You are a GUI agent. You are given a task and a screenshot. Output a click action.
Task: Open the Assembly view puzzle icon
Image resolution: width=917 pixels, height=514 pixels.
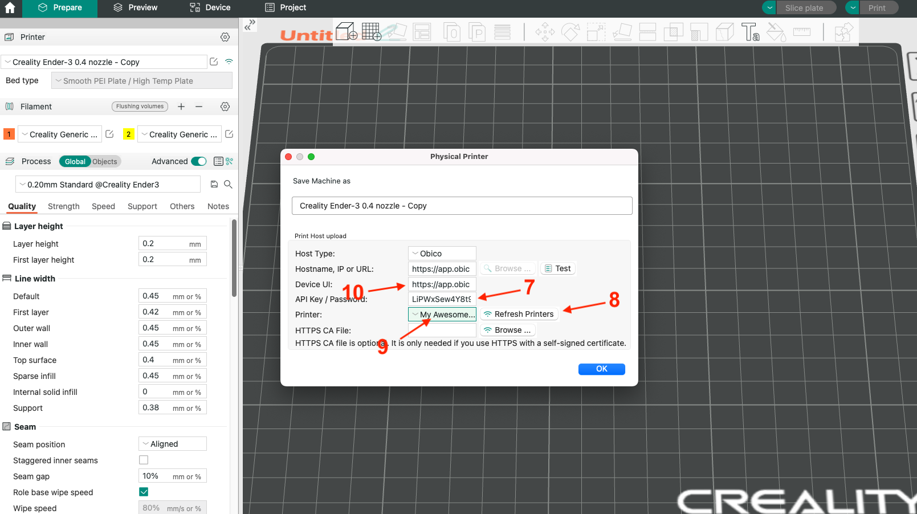(844, 31)
